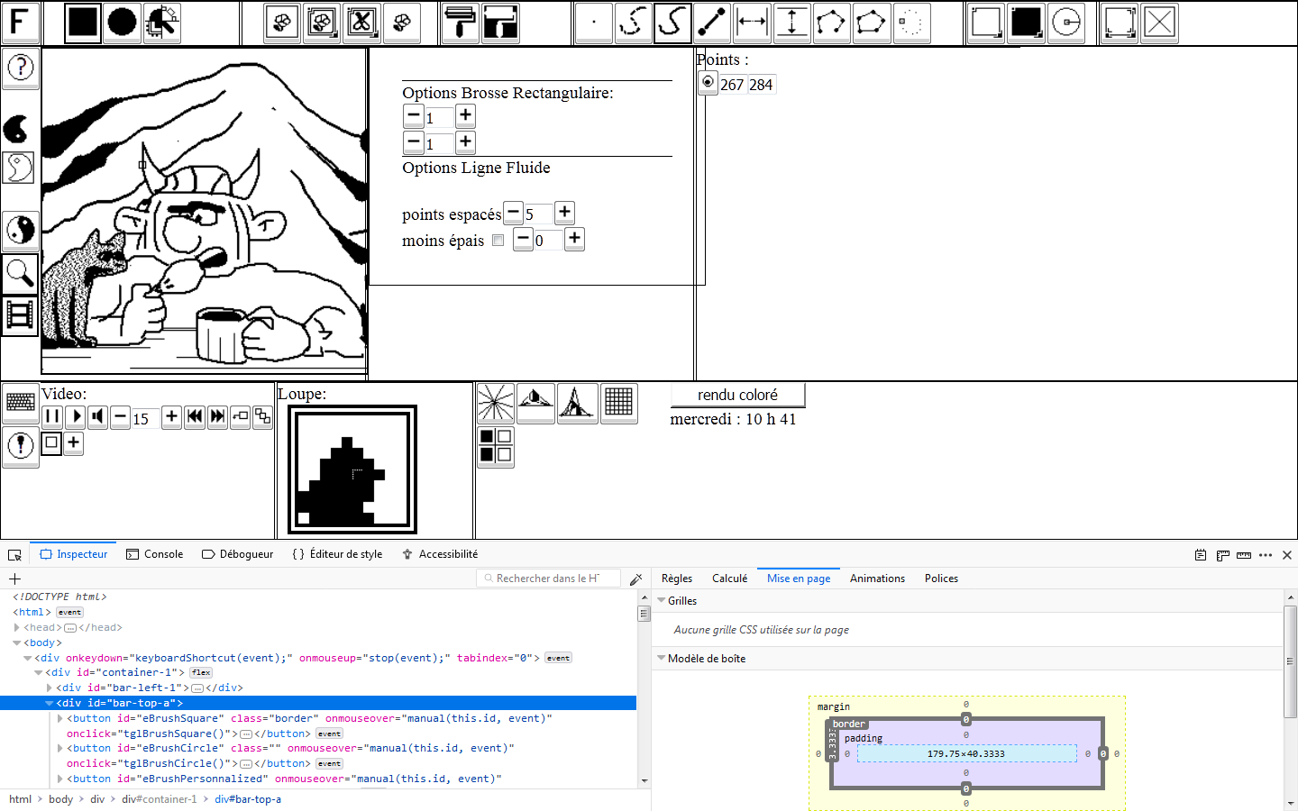Enable the 'moins épais' checkbox
The height and width of the screenshot is (811, 1298).
[x=498, y=240]
